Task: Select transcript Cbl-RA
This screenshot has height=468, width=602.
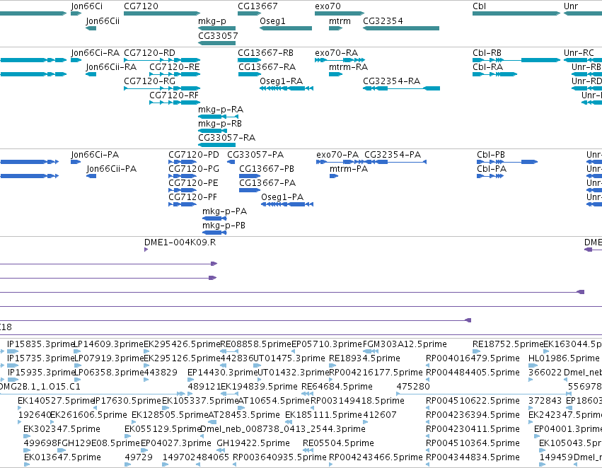Action: click(495, 74)
